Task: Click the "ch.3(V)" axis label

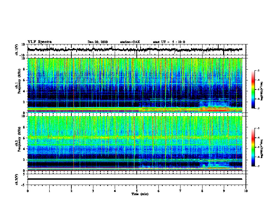Action: pos(17,179)
